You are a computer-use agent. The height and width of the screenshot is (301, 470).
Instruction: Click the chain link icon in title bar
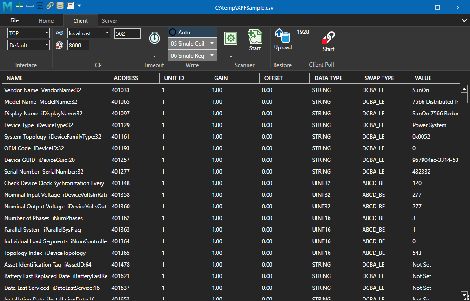tap(50, 6)
